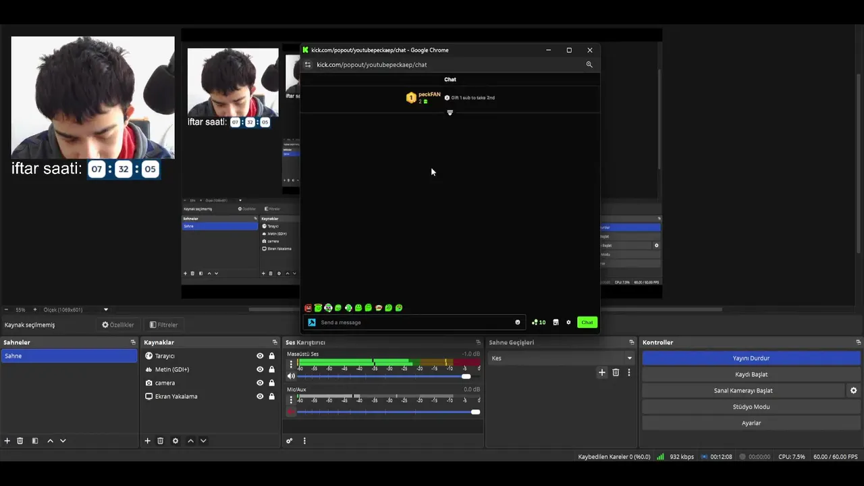Unmute the Mic/Aux audio channel
864x486 pixels.
click(292, 412)
